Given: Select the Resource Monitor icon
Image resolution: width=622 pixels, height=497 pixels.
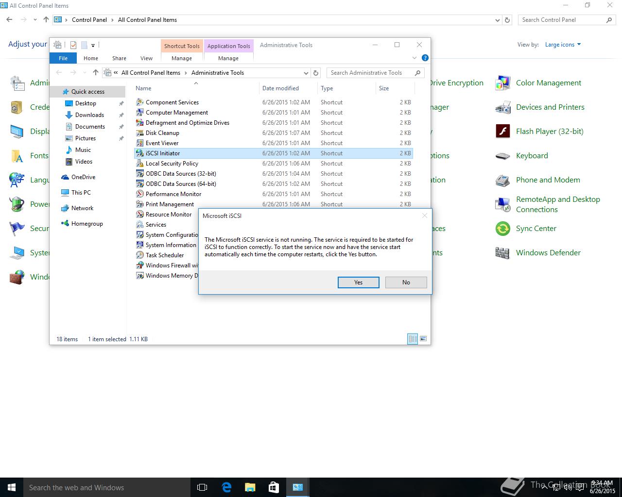Looking at the screenshot, I should tap(140, 215).
